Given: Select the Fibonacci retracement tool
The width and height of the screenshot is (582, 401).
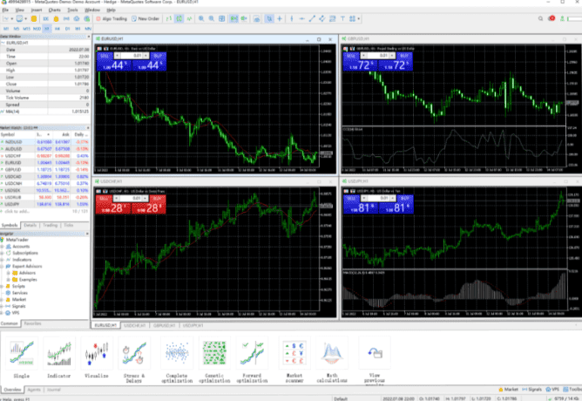Looking at the screenshot, I should point(332,18).
